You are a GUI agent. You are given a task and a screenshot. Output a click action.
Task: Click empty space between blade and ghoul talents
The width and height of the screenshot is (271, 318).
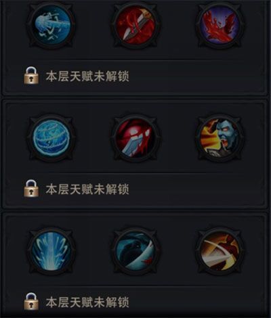point(178,137)
